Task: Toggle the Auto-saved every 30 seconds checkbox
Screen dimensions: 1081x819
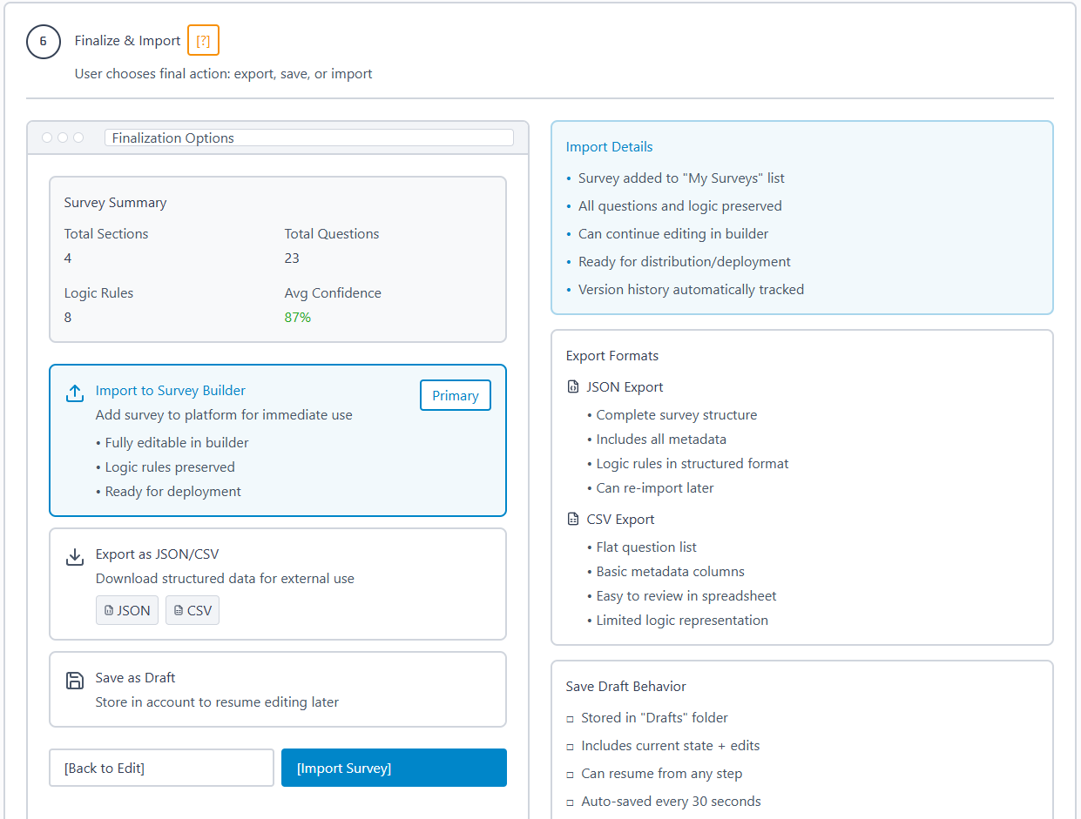Action: click(x=571, y=802)
